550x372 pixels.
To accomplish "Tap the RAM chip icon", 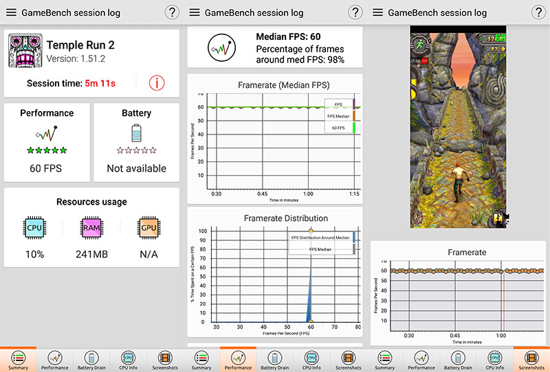I will pyautogui.click(x=91, y=228).
